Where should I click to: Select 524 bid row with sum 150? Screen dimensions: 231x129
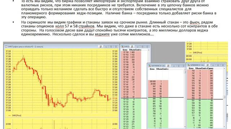(x=200, y=106)
